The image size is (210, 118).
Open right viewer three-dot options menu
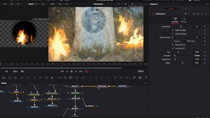[x=146, y=4]
